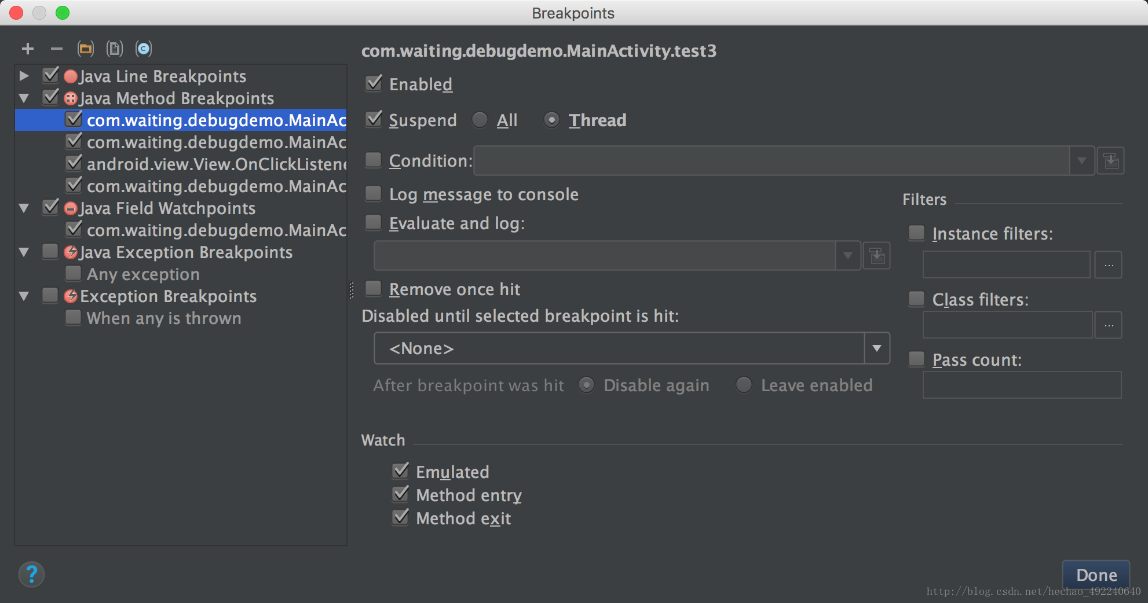
Task: Enable Log message to console
Action: click(374, 194)
